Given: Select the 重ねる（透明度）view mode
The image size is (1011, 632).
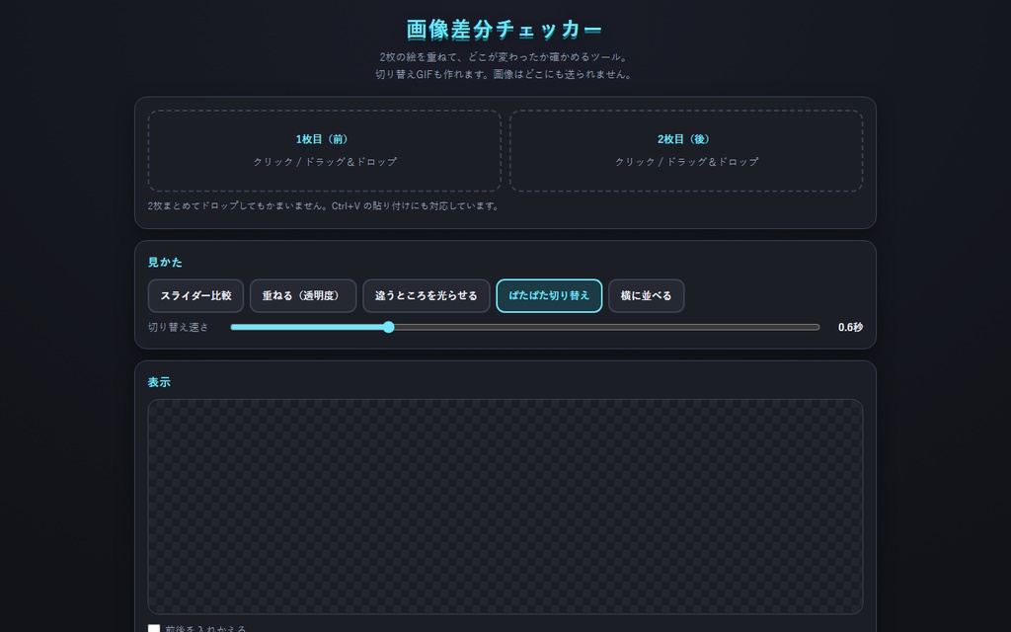Looking at the screenshot, I should coord(303,296).
